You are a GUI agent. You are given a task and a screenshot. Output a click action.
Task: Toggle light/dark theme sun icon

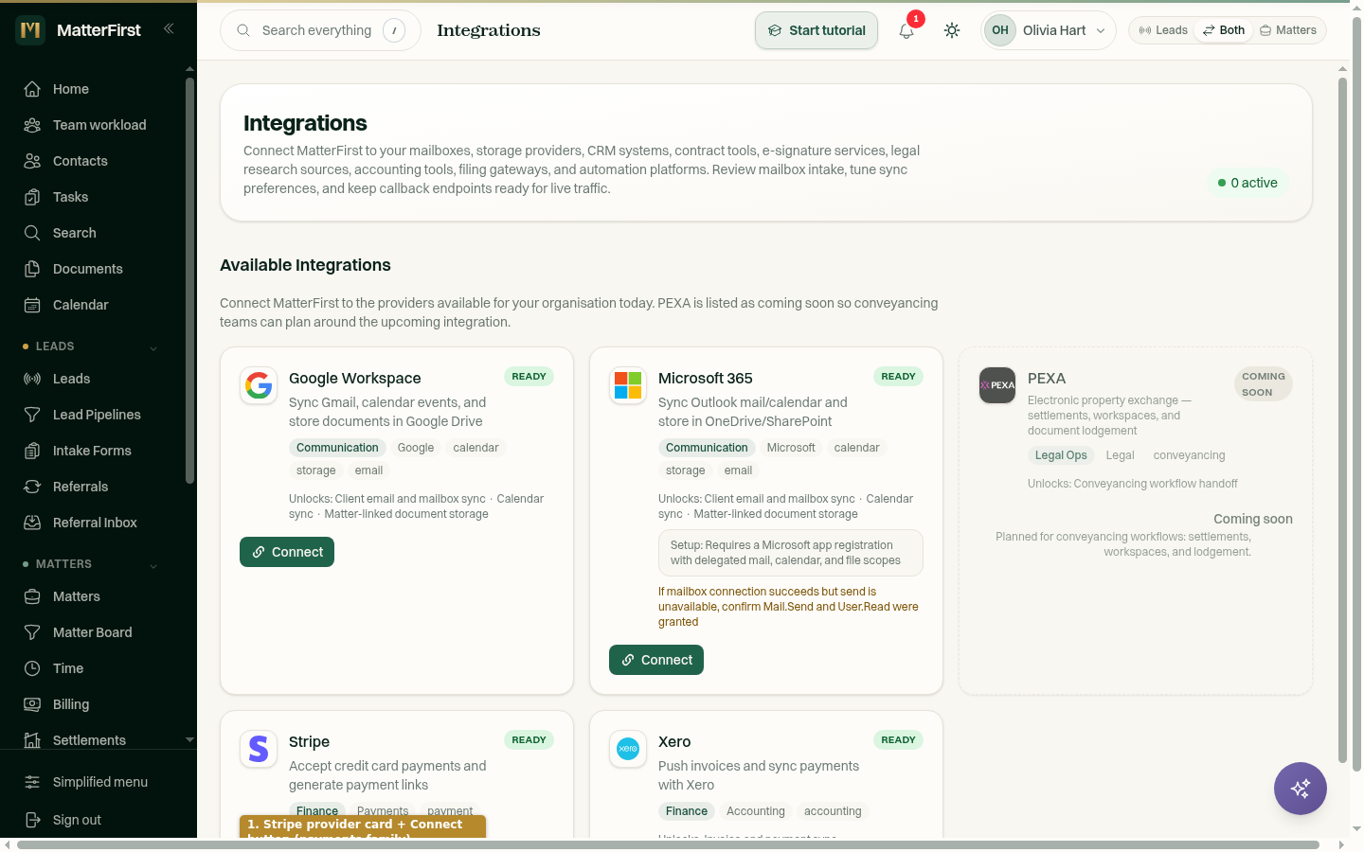[x=952, y=30]
